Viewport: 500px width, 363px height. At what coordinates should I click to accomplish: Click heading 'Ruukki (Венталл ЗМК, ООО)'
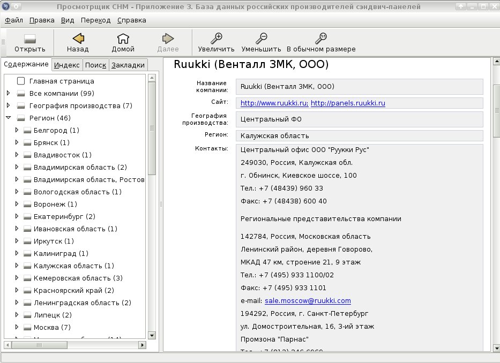[x=251, y=64]
